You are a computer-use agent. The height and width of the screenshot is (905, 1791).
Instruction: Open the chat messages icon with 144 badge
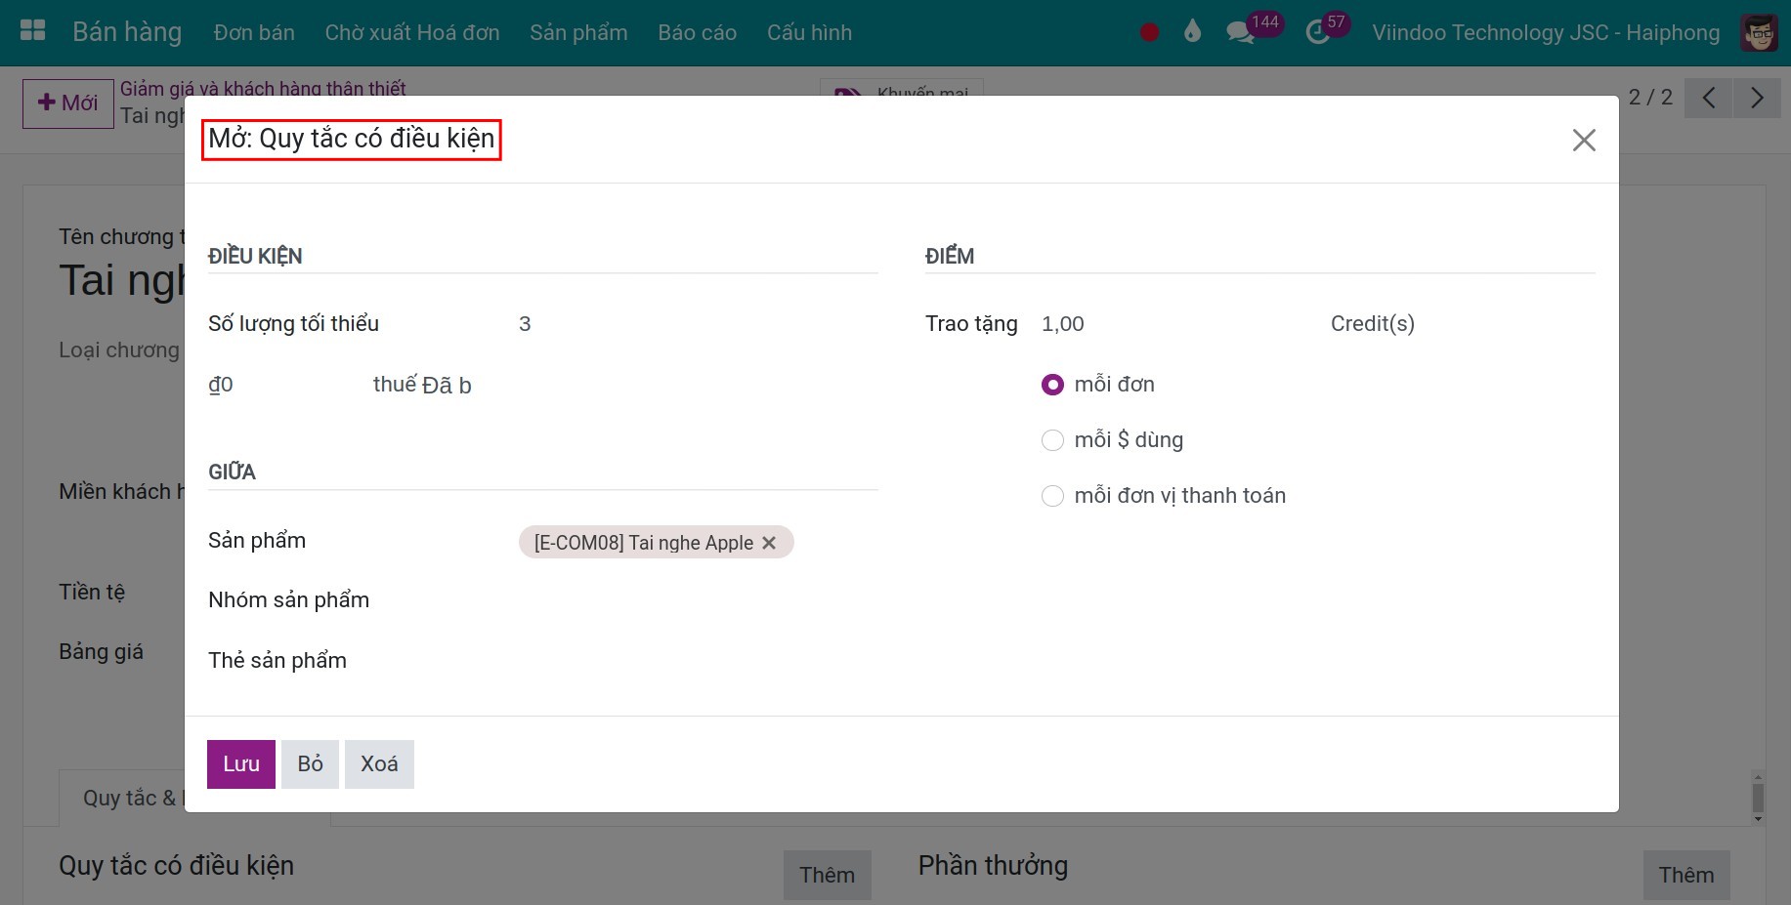1241,32
